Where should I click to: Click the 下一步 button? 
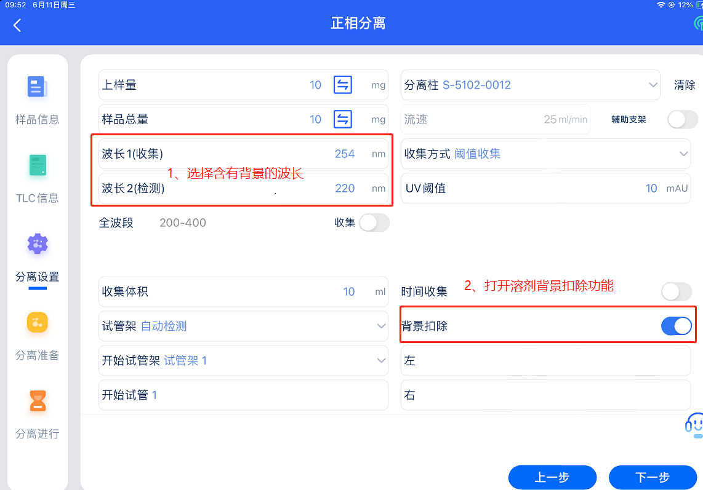tap(653, 477)
